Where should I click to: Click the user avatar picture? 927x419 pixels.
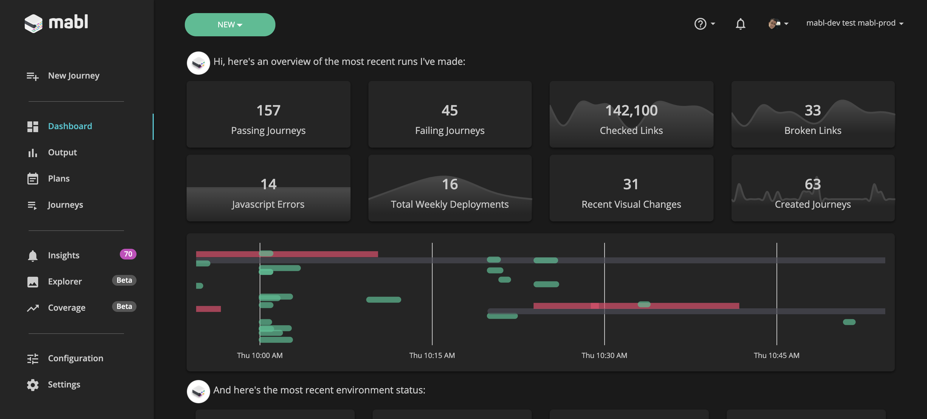(774, 24)
